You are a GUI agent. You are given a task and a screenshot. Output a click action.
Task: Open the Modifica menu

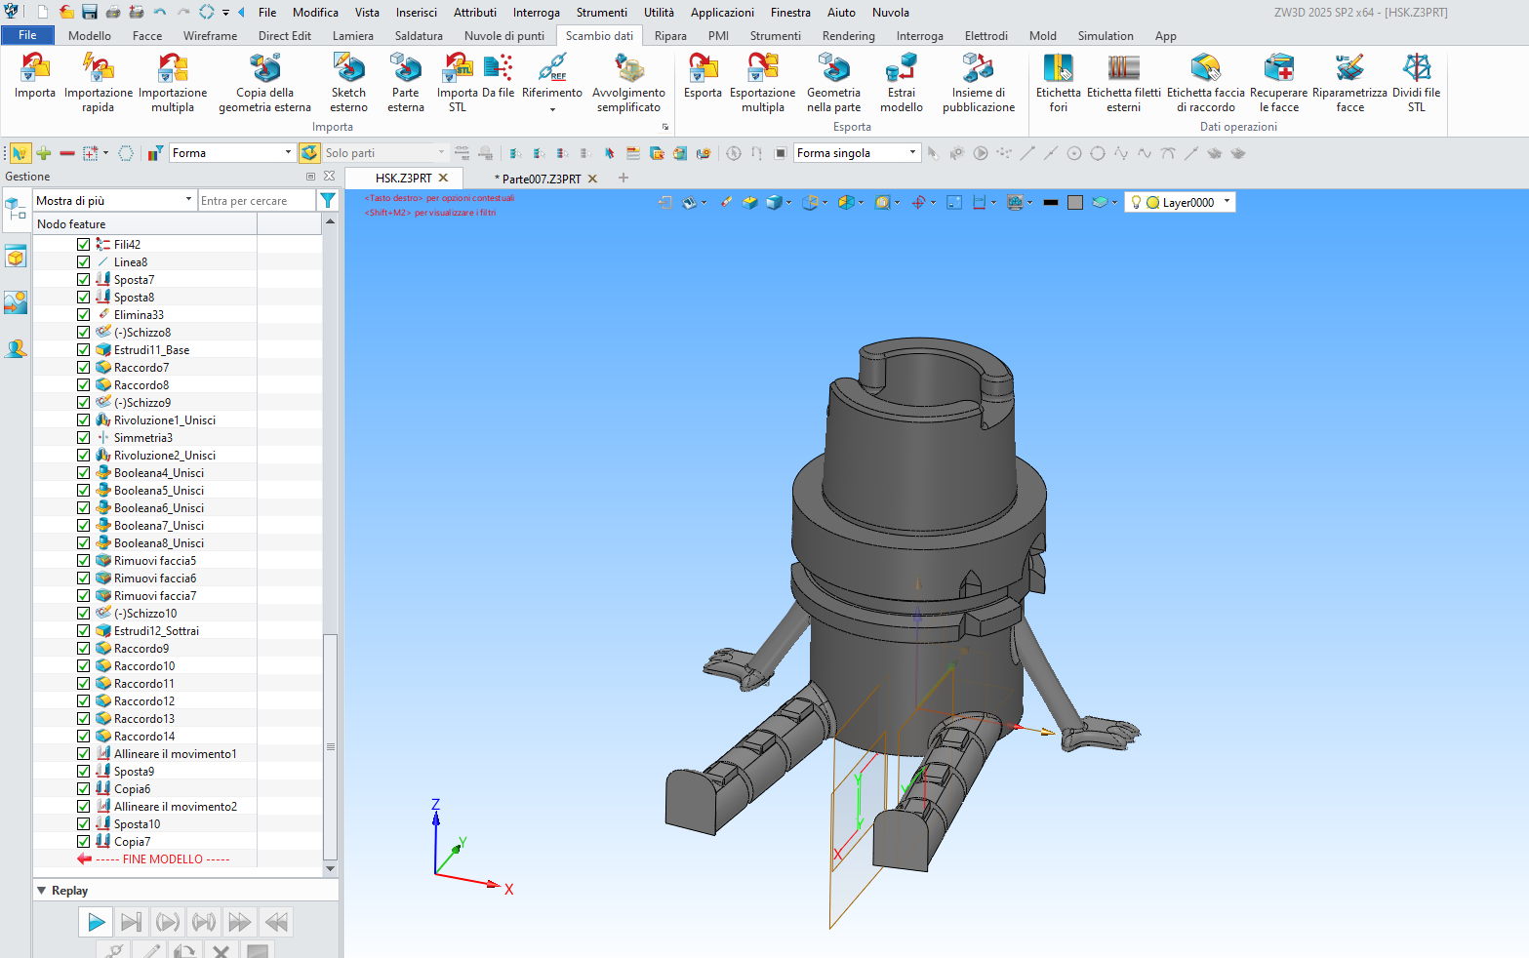315,13
